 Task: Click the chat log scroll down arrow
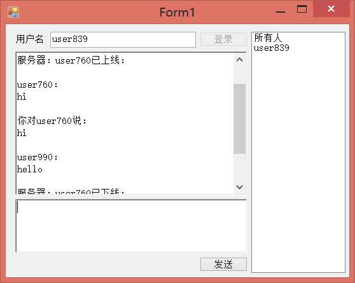tap(239, 187)
